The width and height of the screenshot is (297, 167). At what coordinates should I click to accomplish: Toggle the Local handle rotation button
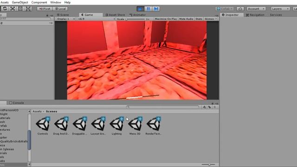coord(60,9)
